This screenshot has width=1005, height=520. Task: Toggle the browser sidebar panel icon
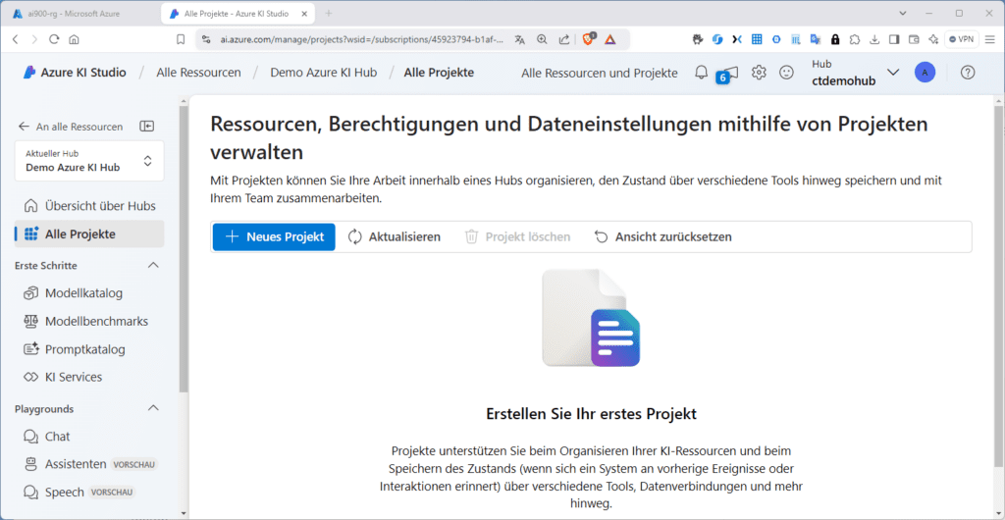(x=894, y=39)
